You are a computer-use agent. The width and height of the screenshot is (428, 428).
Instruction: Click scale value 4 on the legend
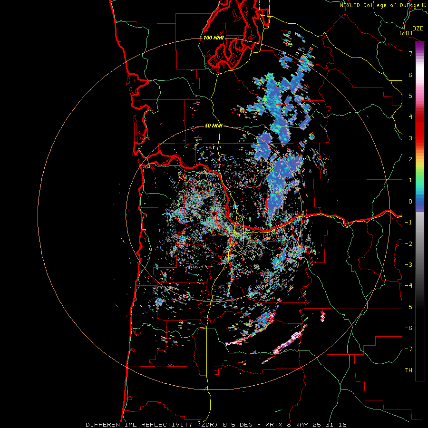(x=410, y=117)
